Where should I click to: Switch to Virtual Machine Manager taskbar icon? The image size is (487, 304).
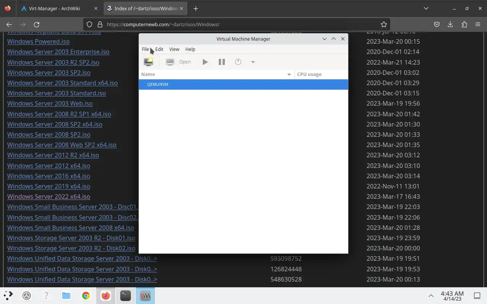tap(145, 296)
